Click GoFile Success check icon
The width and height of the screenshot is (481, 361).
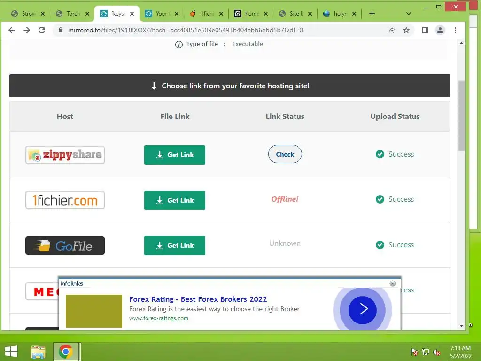pyautogui.click(x=380, y=244)
